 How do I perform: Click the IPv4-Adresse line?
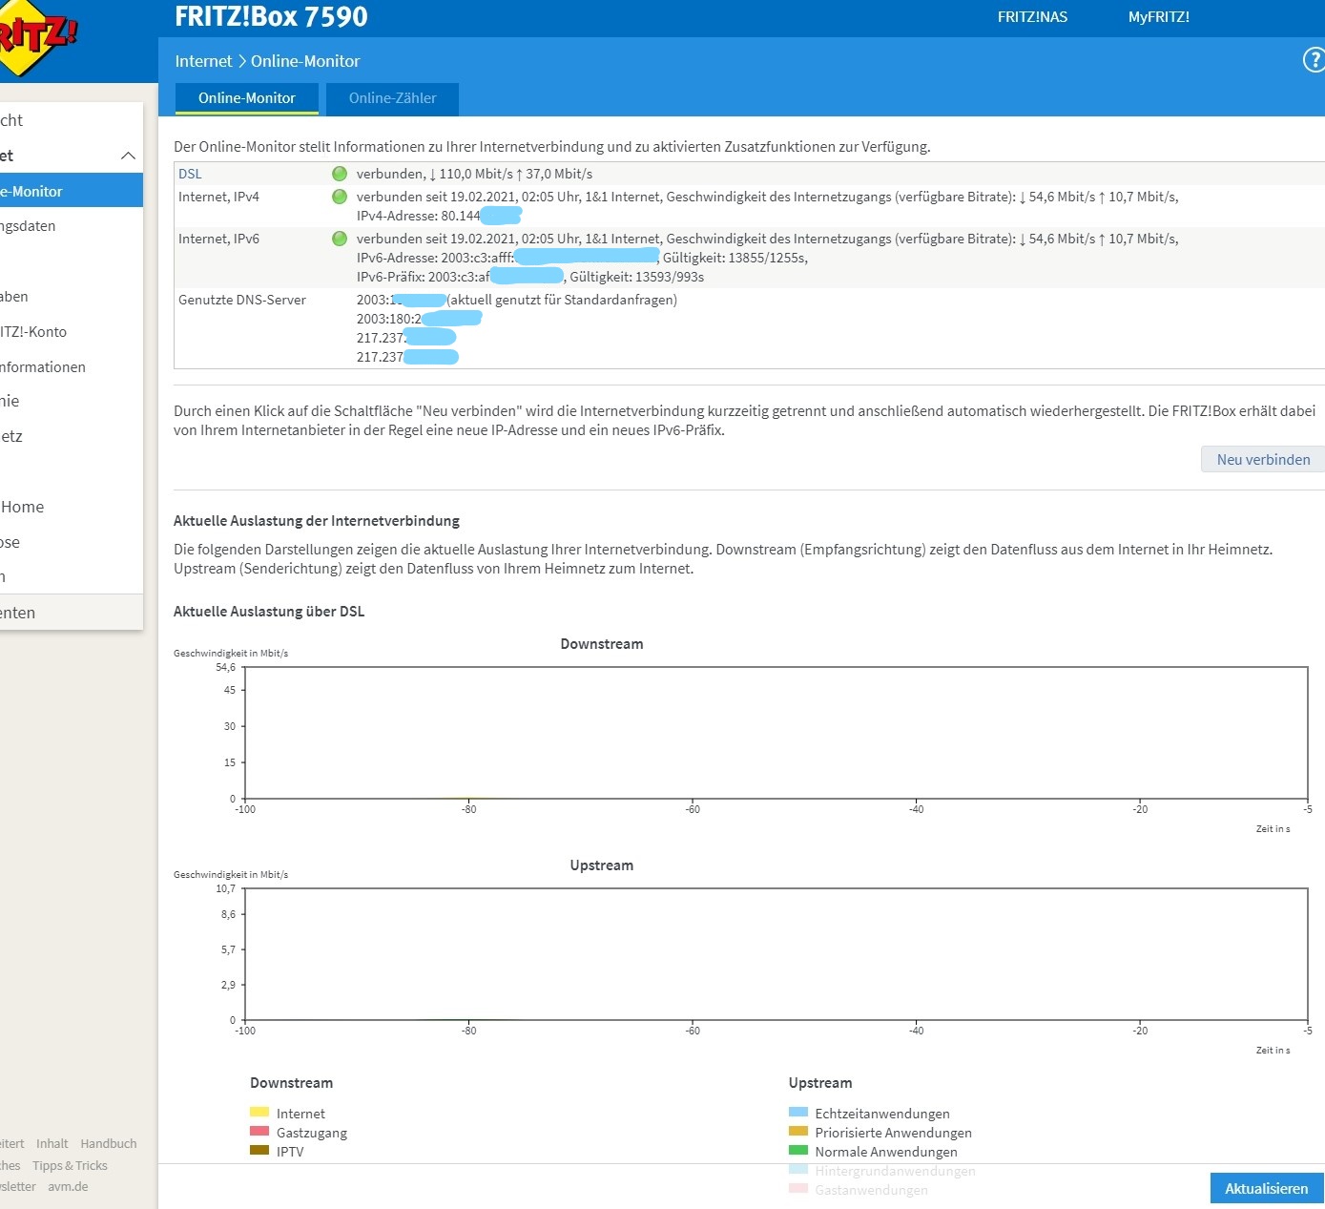tap(439, 216)
